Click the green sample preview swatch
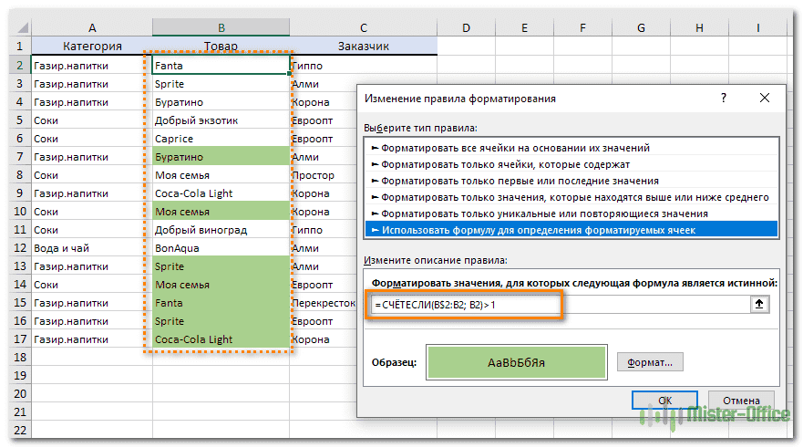 516,362
